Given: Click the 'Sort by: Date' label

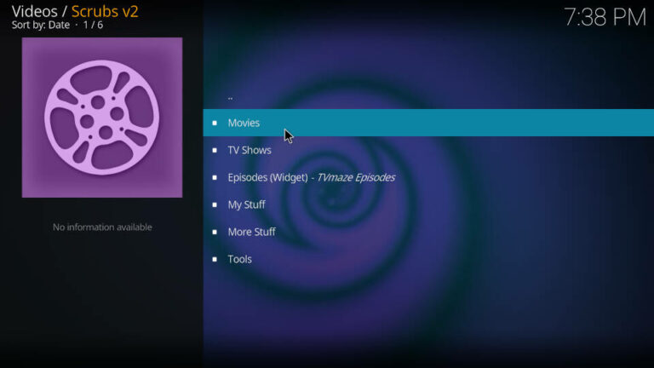Looking at the screenshot, I should (x=41, y=25).
